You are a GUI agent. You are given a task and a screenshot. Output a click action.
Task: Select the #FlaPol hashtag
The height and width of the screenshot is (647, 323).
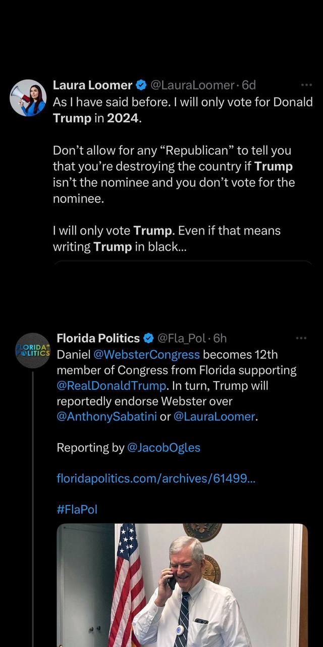click(77, 509)
